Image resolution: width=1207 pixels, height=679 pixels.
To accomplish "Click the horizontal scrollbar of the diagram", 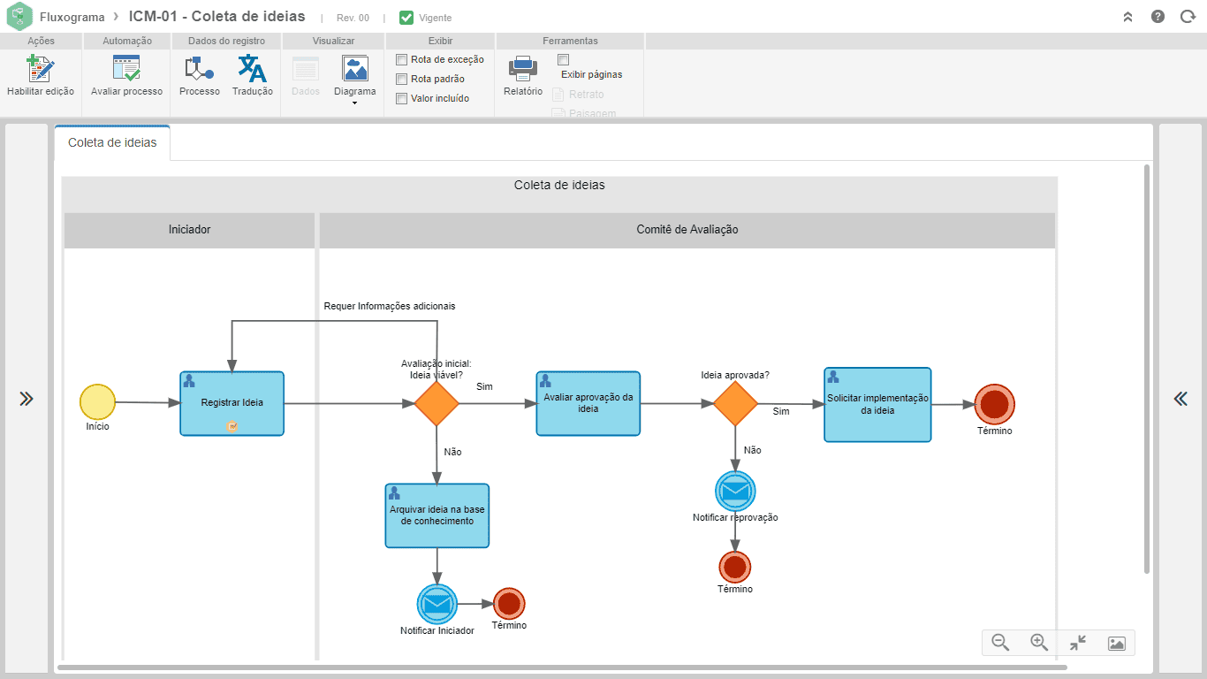I will pyautogui.click(x=562, y=668).
